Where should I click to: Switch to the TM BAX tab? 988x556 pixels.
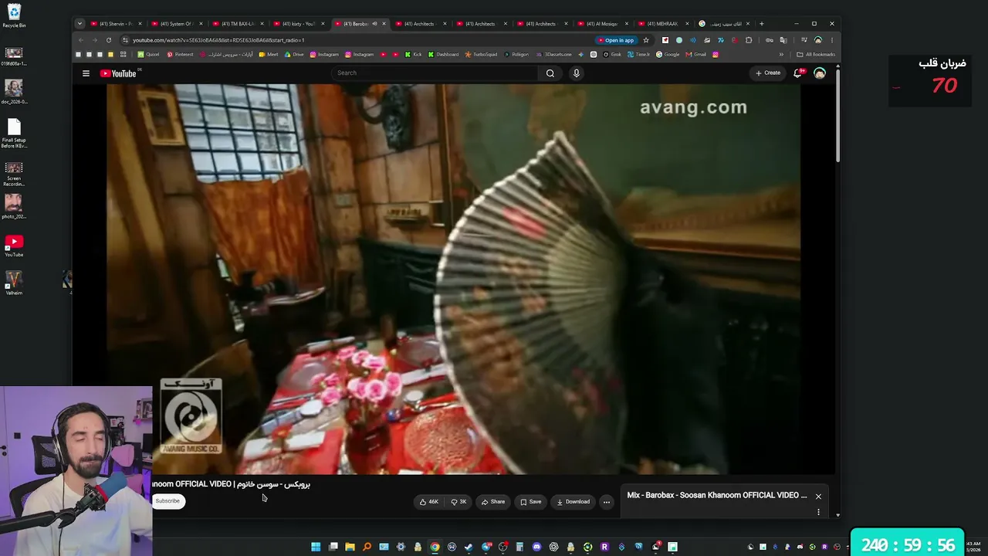238,24
